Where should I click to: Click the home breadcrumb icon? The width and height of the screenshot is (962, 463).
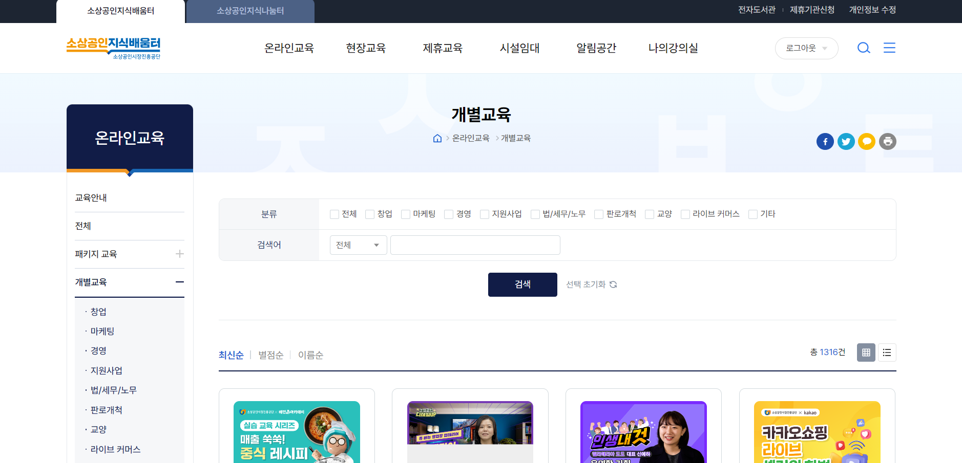(x=437, y=138)
